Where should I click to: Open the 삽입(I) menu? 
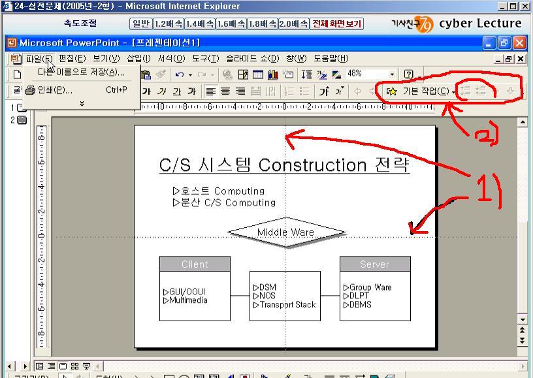click(138, 58)
